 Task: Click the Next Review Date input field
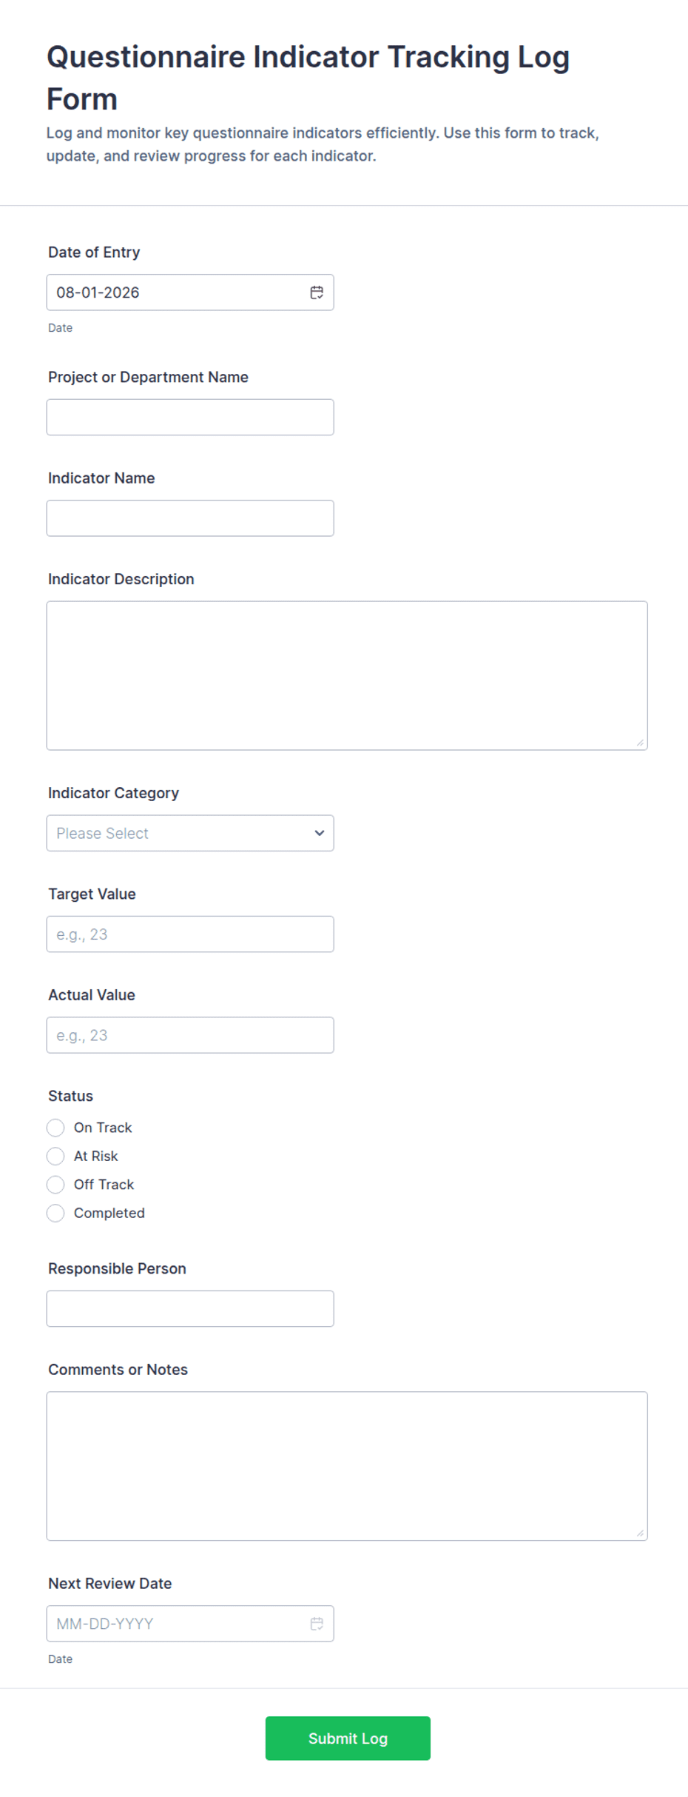(x=190, y=1624)
